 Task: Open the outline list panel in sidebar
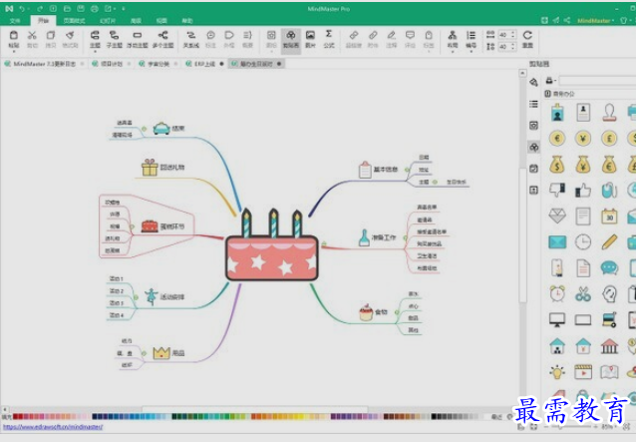coord(533,105)
